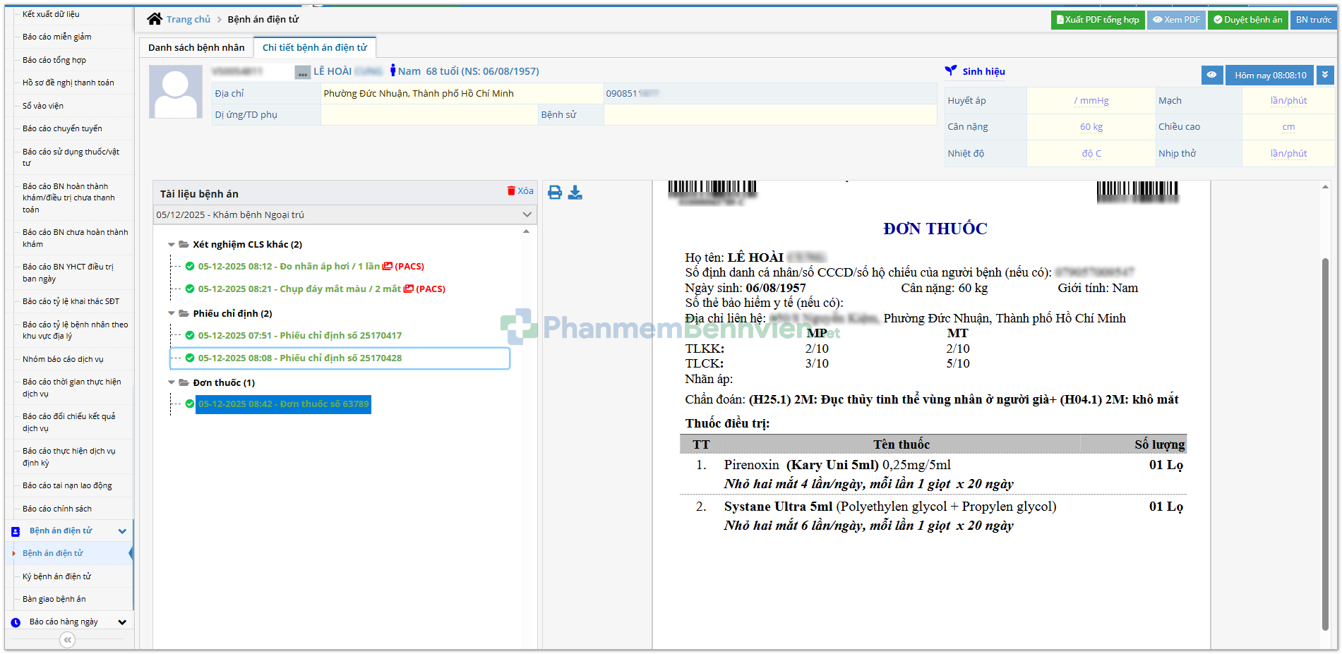Click the PACS icon for Đo nhãn áp hơi
The height and width of the screenshot is (654, 1342).
[x=387, y=267]
